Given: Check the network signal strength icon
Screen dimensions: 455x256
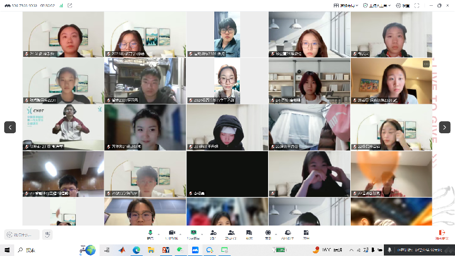Looking at the screenshot, I should pos(61,5).
